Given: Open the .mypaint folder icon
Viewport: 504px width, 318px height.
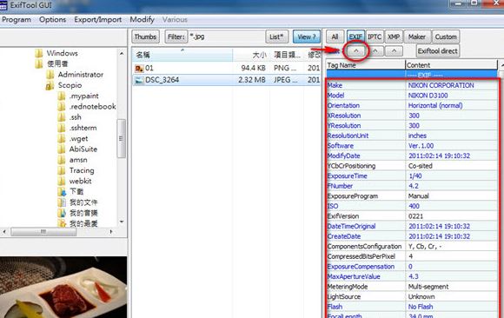Looking at the screenshot, I should 61,96.
